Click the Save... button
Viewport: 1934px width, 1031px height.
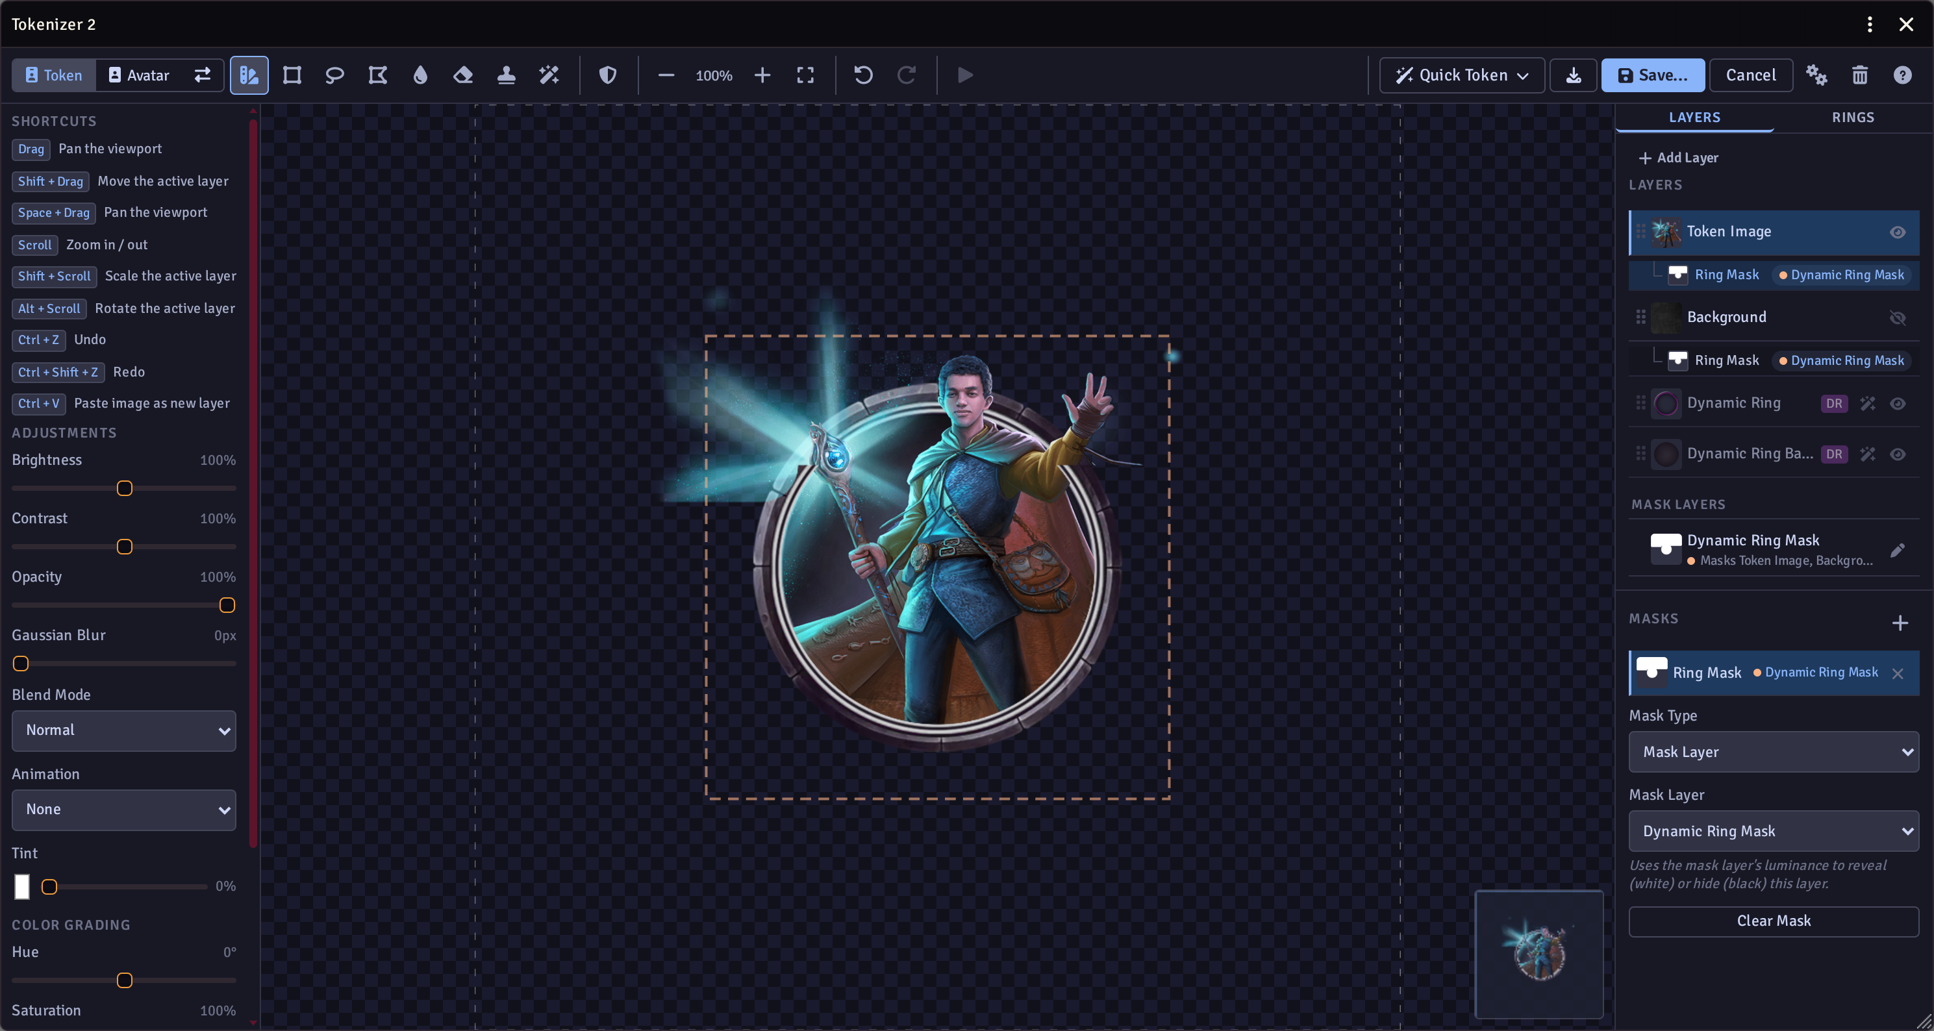click(x=1652, y=75)
